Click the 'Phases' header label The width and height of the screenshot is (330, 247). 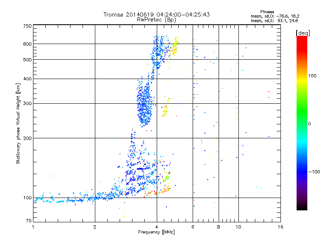[267, 12]
